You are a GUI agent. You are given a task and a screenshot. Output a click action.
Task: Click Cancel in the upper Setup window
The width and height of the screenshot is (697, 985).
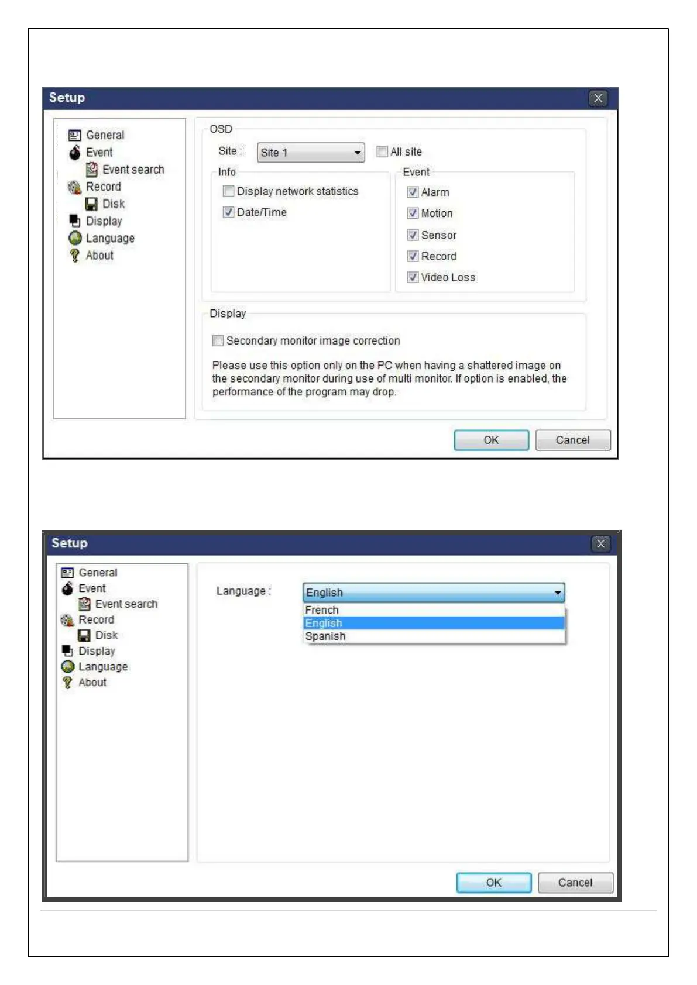[573, 440]
